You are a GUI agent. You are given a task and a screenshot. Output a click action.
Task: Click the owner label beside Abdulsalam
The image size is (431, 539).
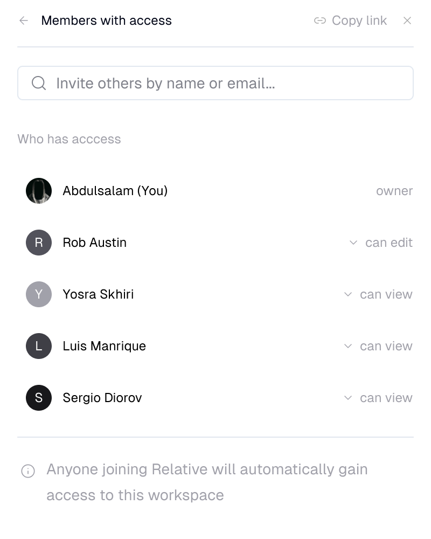(x=394, y=191)
